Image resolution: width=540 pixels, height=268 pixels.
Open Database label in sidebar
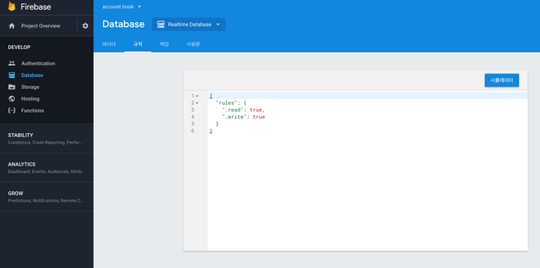(x=32, y=75)
